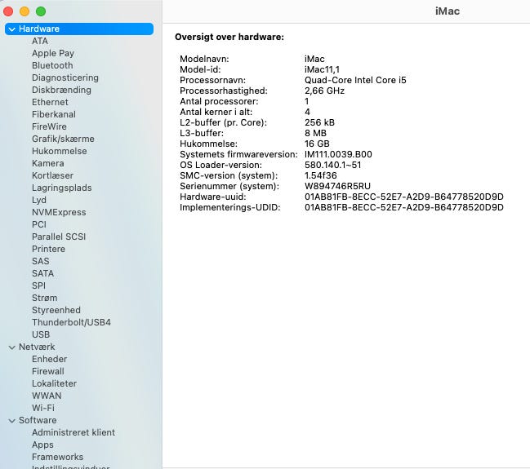Open the SATA sidebar entry

click(43, 273)
